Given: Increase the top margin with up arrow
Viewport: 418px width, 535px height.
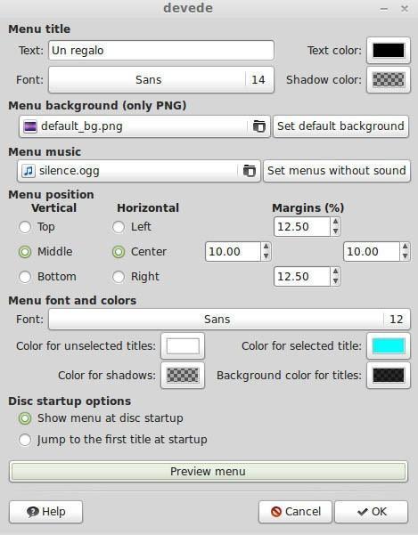Looking at the screenshot, I should [x=335, y=222].
